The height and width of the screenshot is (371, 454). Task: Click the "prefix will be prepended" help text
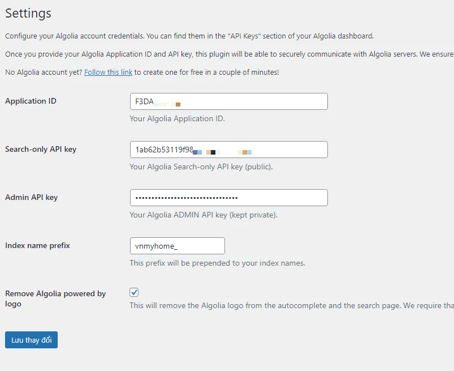(217, 263)
